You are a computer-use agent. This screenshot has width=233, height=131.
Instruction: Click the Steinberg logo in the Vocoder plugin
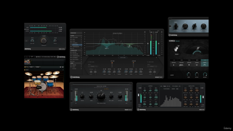(x=141, y=110)
